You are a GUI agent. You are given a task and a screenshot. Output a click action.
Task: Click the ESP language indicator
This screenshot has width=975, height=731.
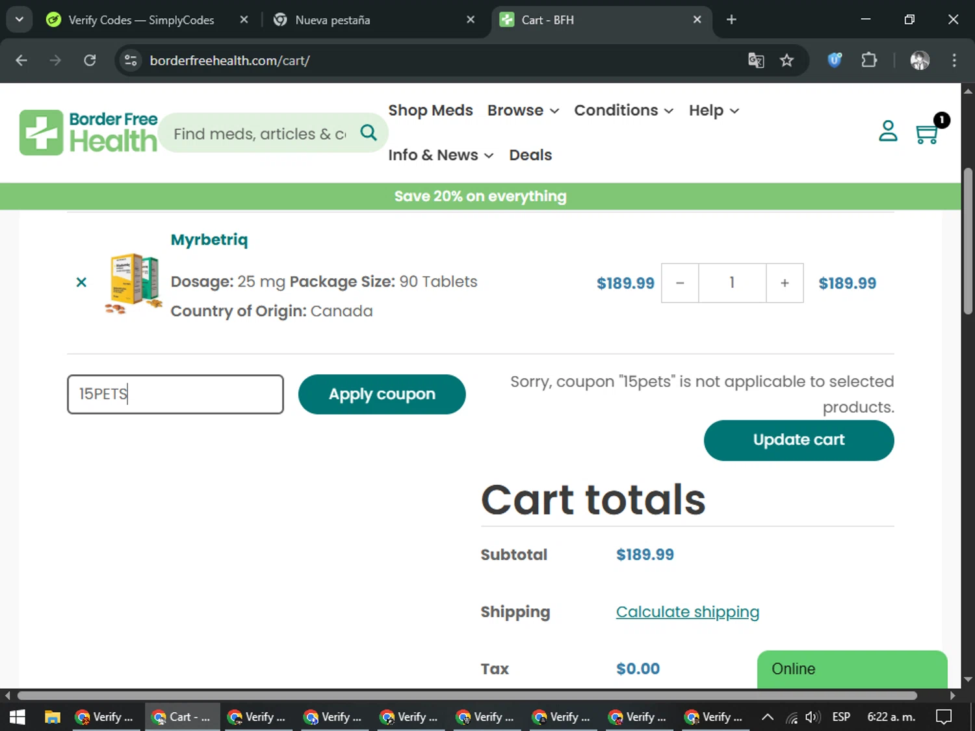[841, 717]
